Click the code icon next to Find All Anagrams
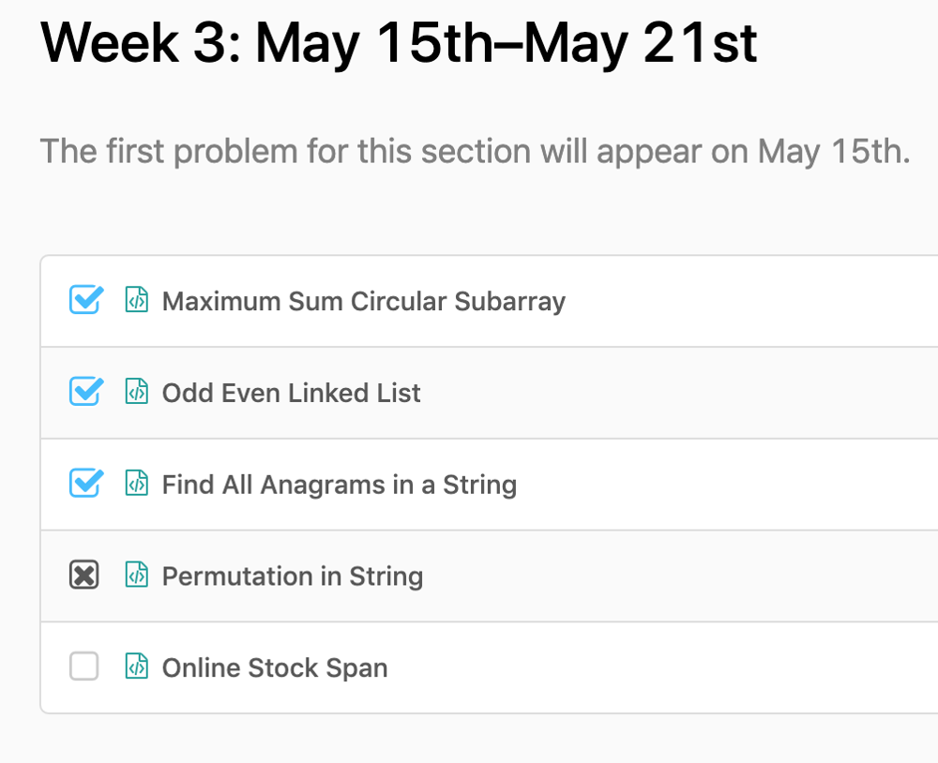 (136, 483)
